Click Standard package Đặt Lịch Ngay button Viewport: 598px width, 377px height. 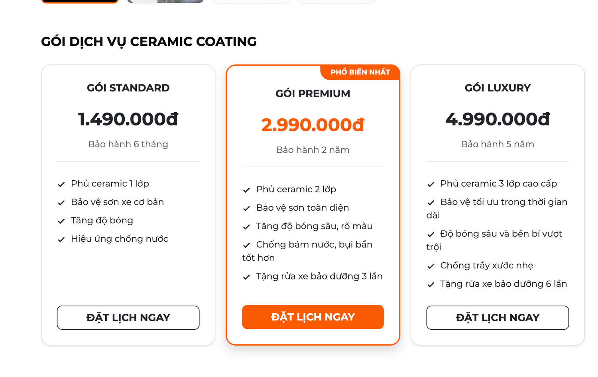point(128,318)
